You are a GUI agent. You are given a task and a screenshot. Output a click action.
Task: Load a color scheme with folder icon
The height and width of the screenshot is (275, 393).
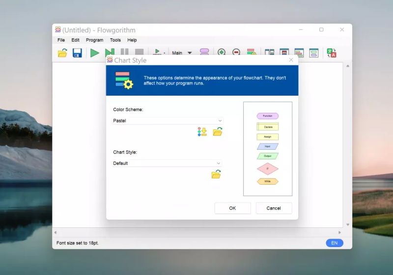click(218, 132)
